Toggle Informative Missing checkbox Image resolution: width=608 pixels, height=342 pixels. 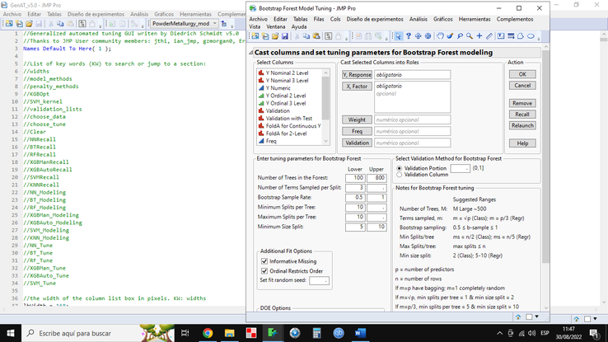point(264,261)
